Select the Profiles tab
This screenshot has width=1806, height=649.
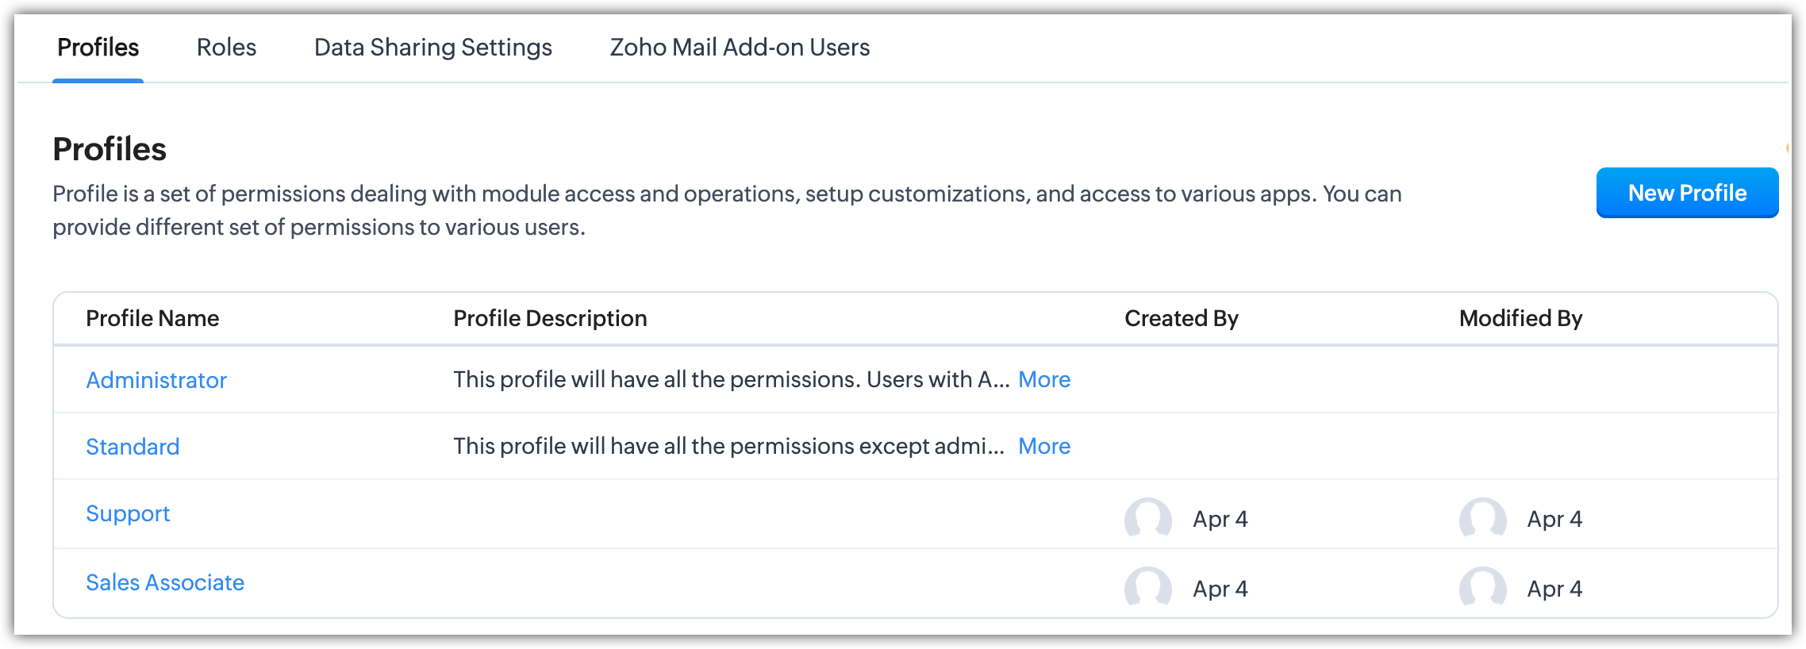pos(98,48)
